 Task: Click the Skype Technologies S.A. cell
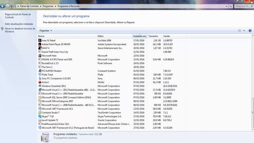(110, 116)
